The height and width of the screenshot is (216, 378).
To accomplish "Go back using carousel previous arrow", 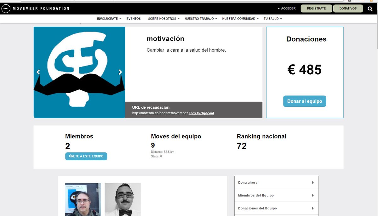I will tap(38, 72).
